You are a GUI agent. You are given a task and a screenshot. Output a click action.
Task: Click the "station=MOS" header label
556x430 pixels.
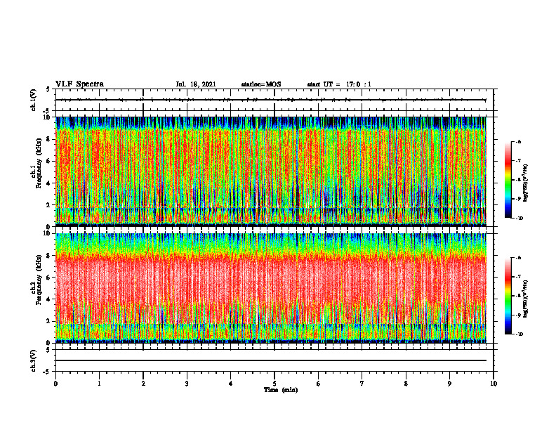click(261, 84)
